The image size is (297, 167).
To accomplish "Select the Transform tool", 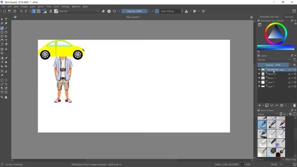I will (x=2, y=49).
